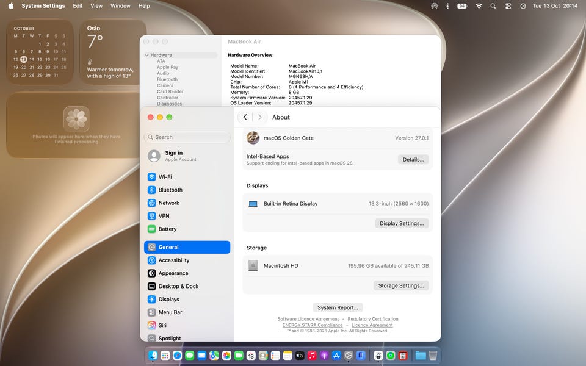Select Accessibility in the sidebar

[187, 260]
